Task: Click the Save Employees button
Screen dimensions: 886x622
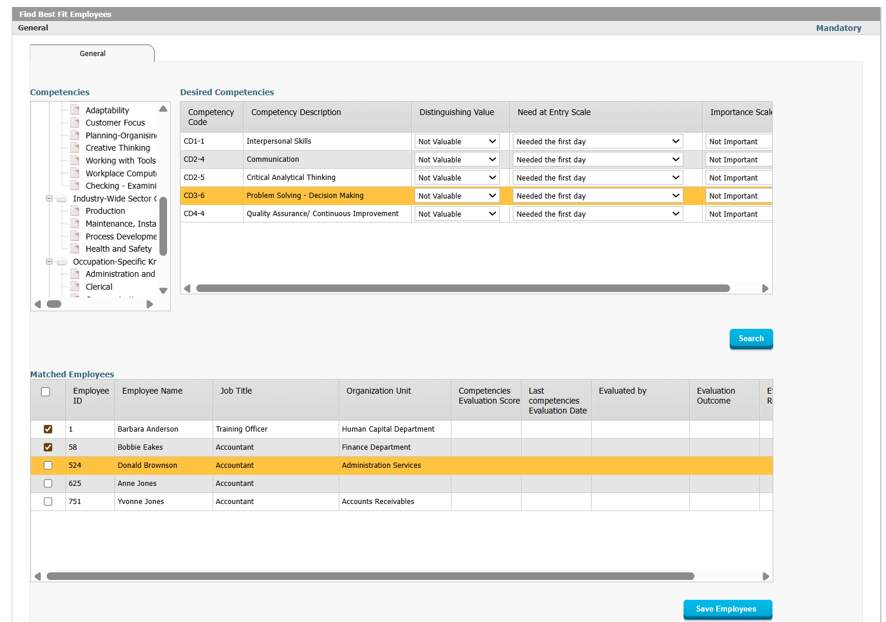Action: 728,609
